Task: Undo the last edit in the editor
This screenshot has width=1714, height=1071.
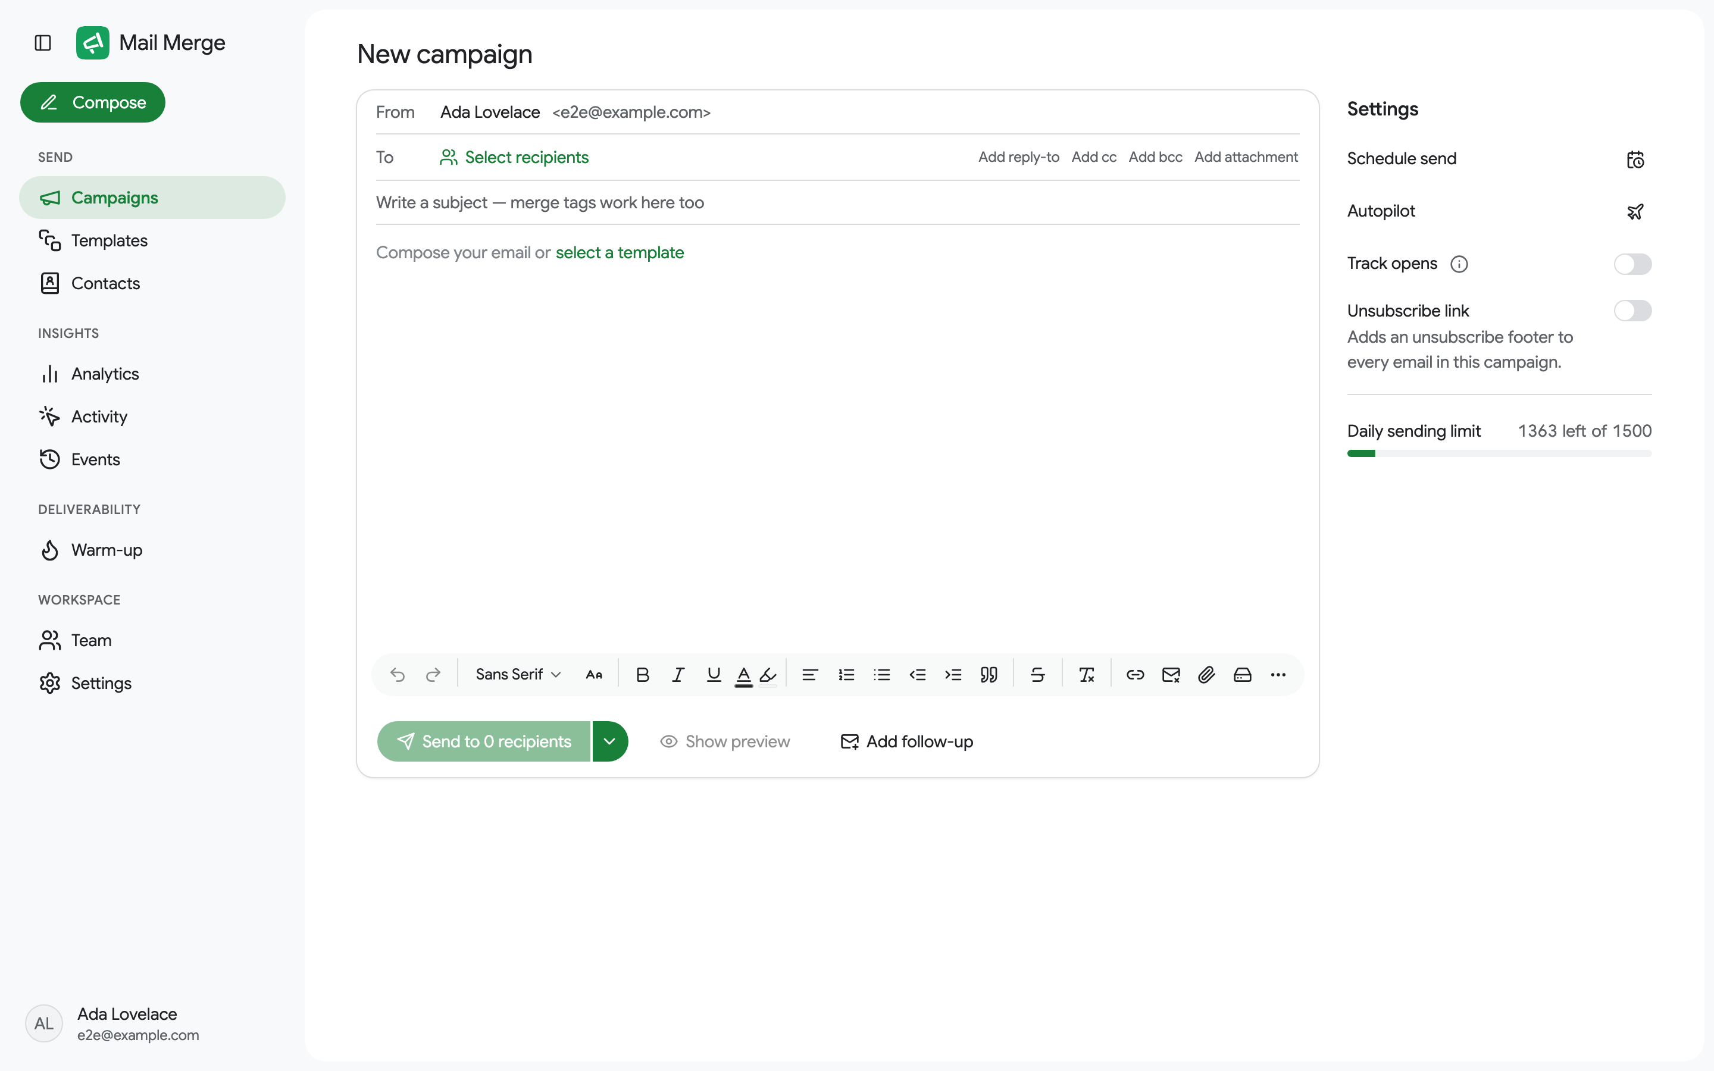Action: 398,675
